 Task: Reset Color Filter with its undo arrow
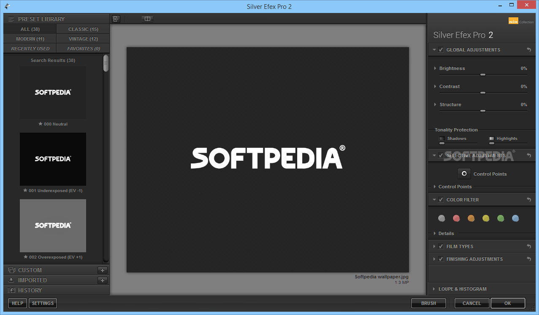[529, 200]
